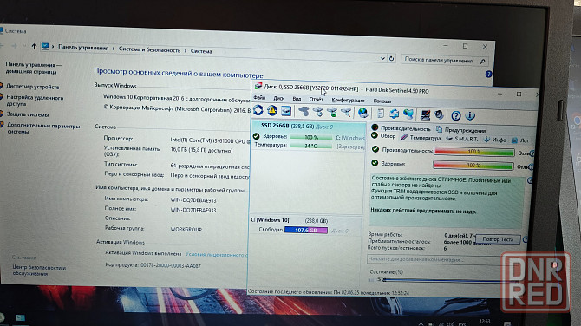Open Диспетчер устройств link

coord(33,87)
